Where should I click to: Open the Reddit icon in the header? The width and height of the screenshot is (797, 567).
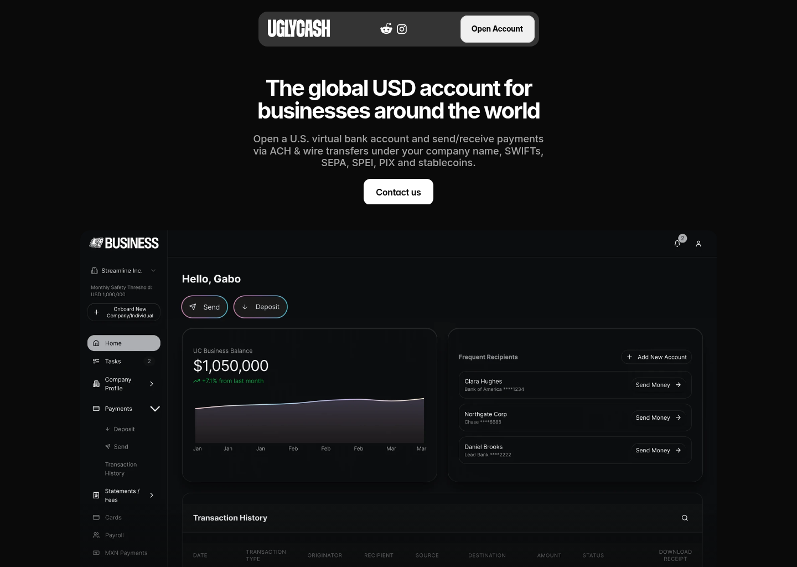click(386, 29)
